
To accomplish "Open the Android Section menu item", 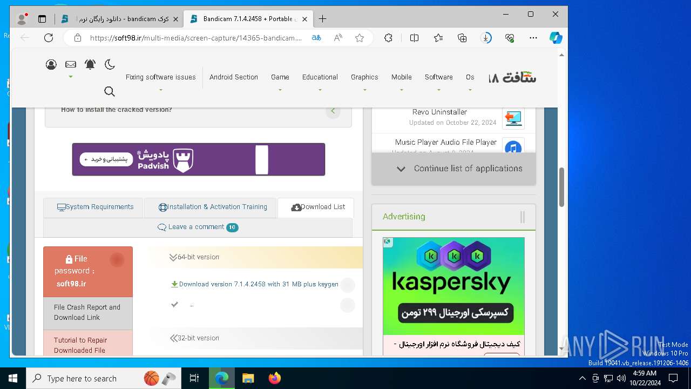I will click(234, 77).
